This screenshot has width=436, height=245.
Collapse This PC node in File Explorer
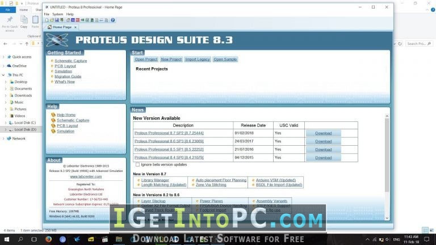[x=3, y=75]
